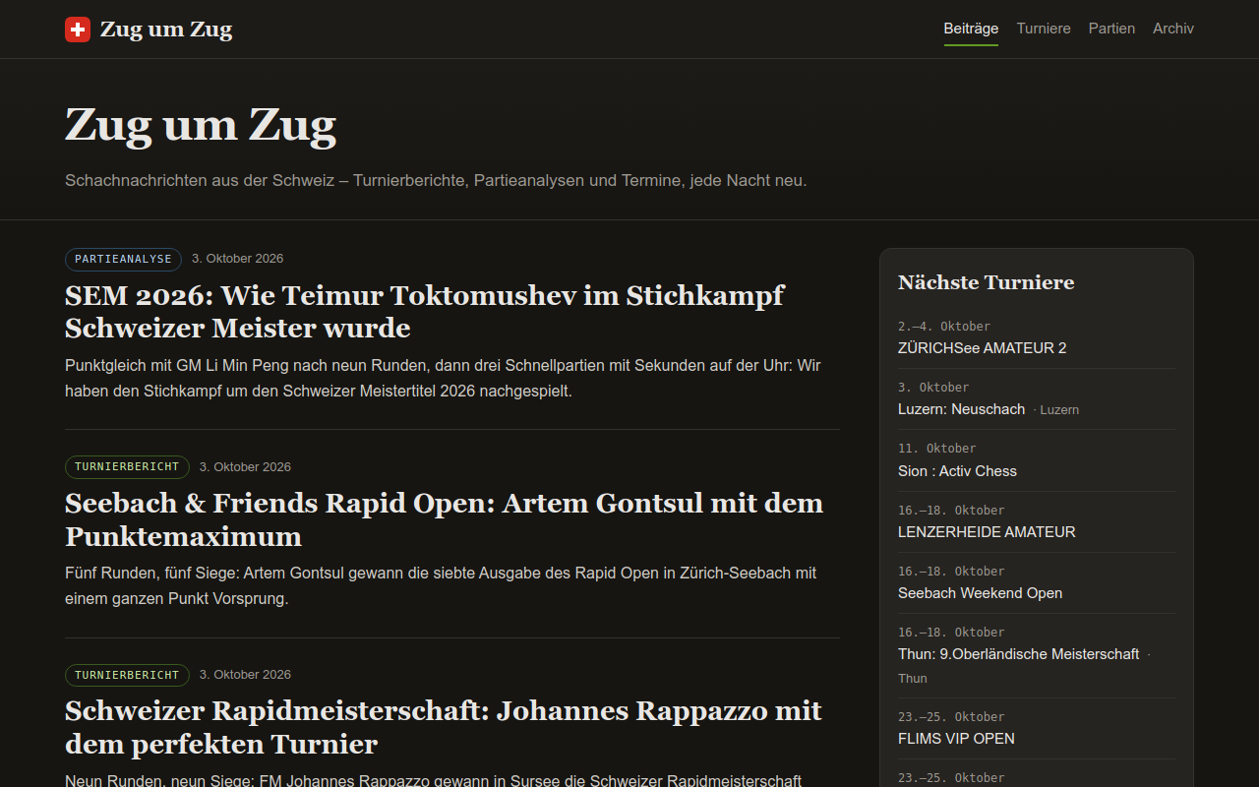Screen dimensions: 1259x787
Task: Open ZÜRICHSee AMATEUR 2 tournament
Action: 982,348
